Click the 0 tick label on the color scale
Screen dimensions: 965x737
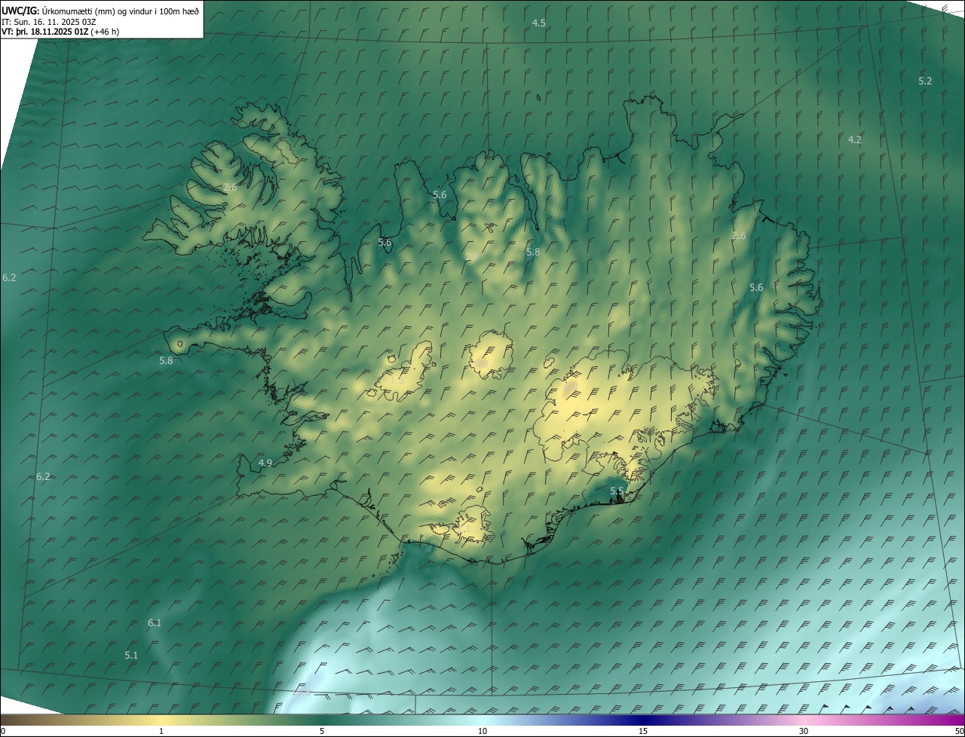(x=2, y=732)
